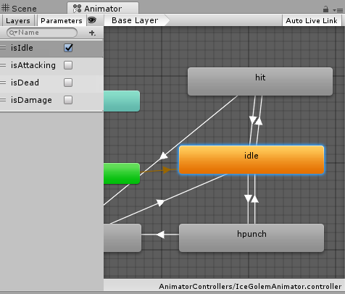This screenshot has height=294, width=345.
Task: Open the Parameters tab
Action: (x=62, y=21)
